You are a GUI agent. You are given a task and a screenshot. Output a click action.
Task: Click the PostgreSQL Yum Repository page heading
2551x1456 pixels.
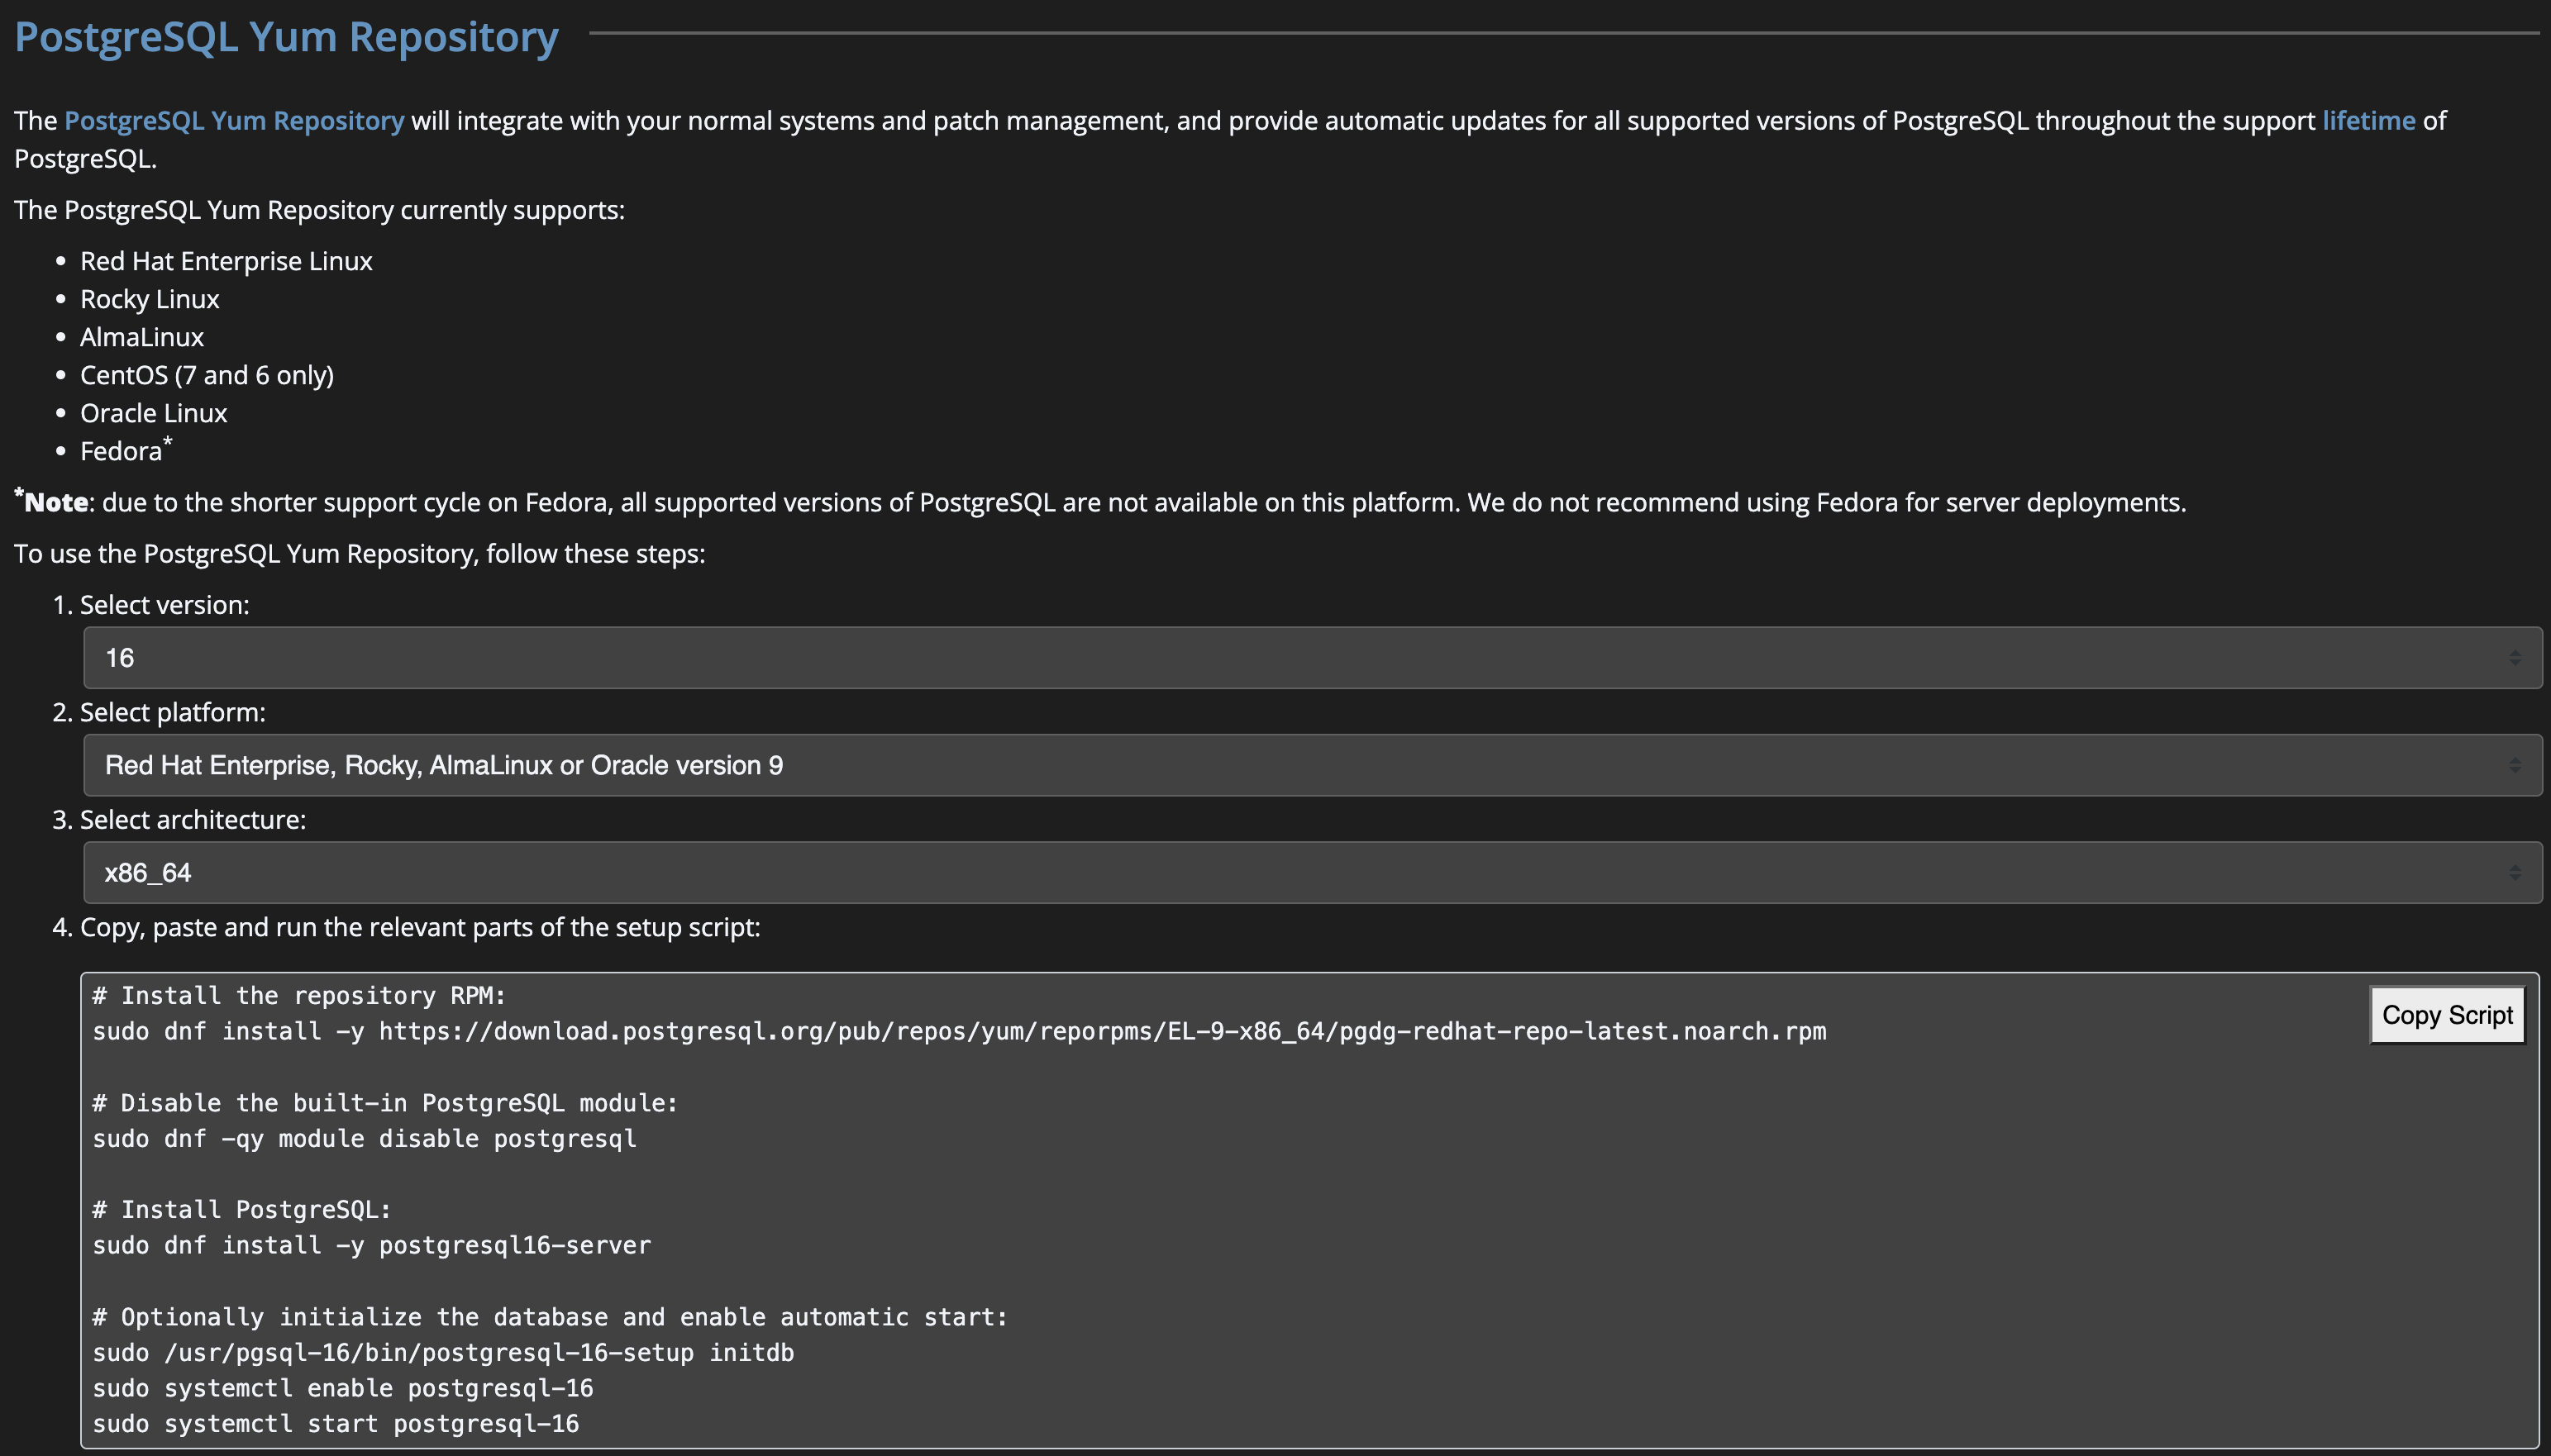(x=286, y=37)
